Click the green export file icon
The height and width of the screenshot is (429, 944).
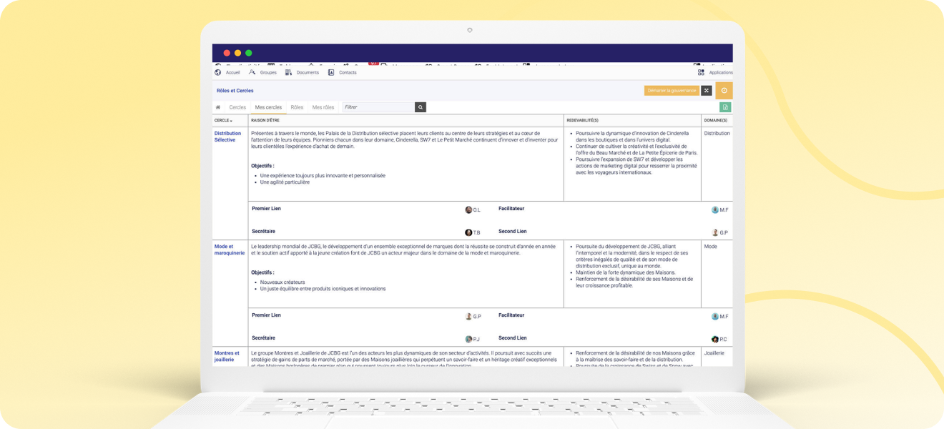(x=725, y=107)
